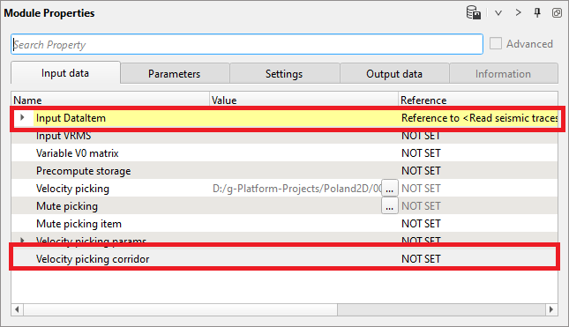Float the Module Properties panel window
This screenshot has height=327, width=569.
pos(557,13)
